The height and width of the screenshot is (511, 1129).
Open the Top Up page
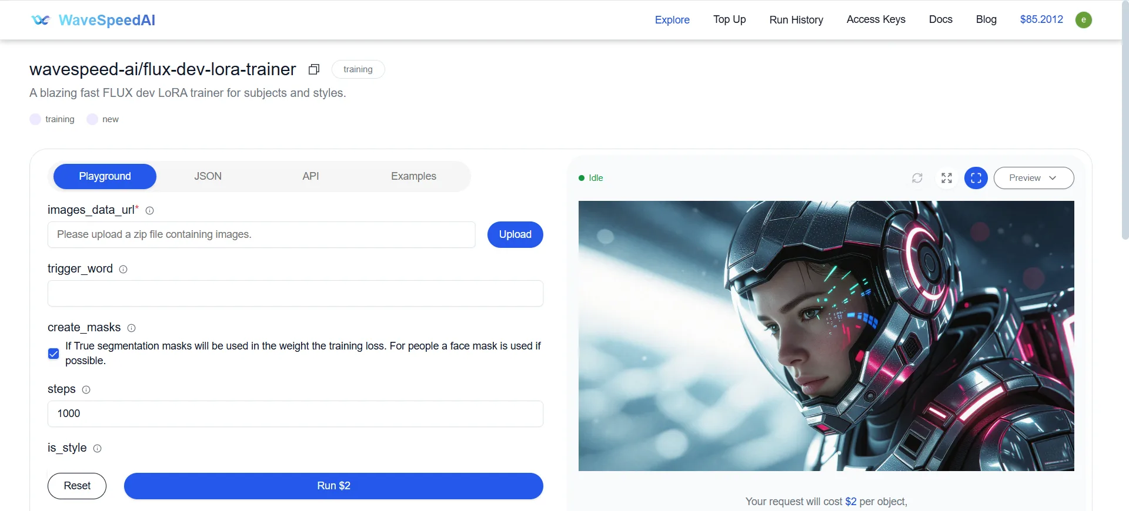[x=730, y=19]
